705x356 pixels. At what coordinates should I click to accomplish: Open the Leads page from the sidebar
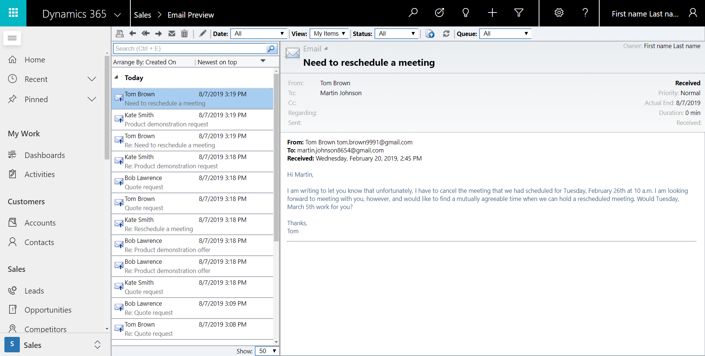33,291
